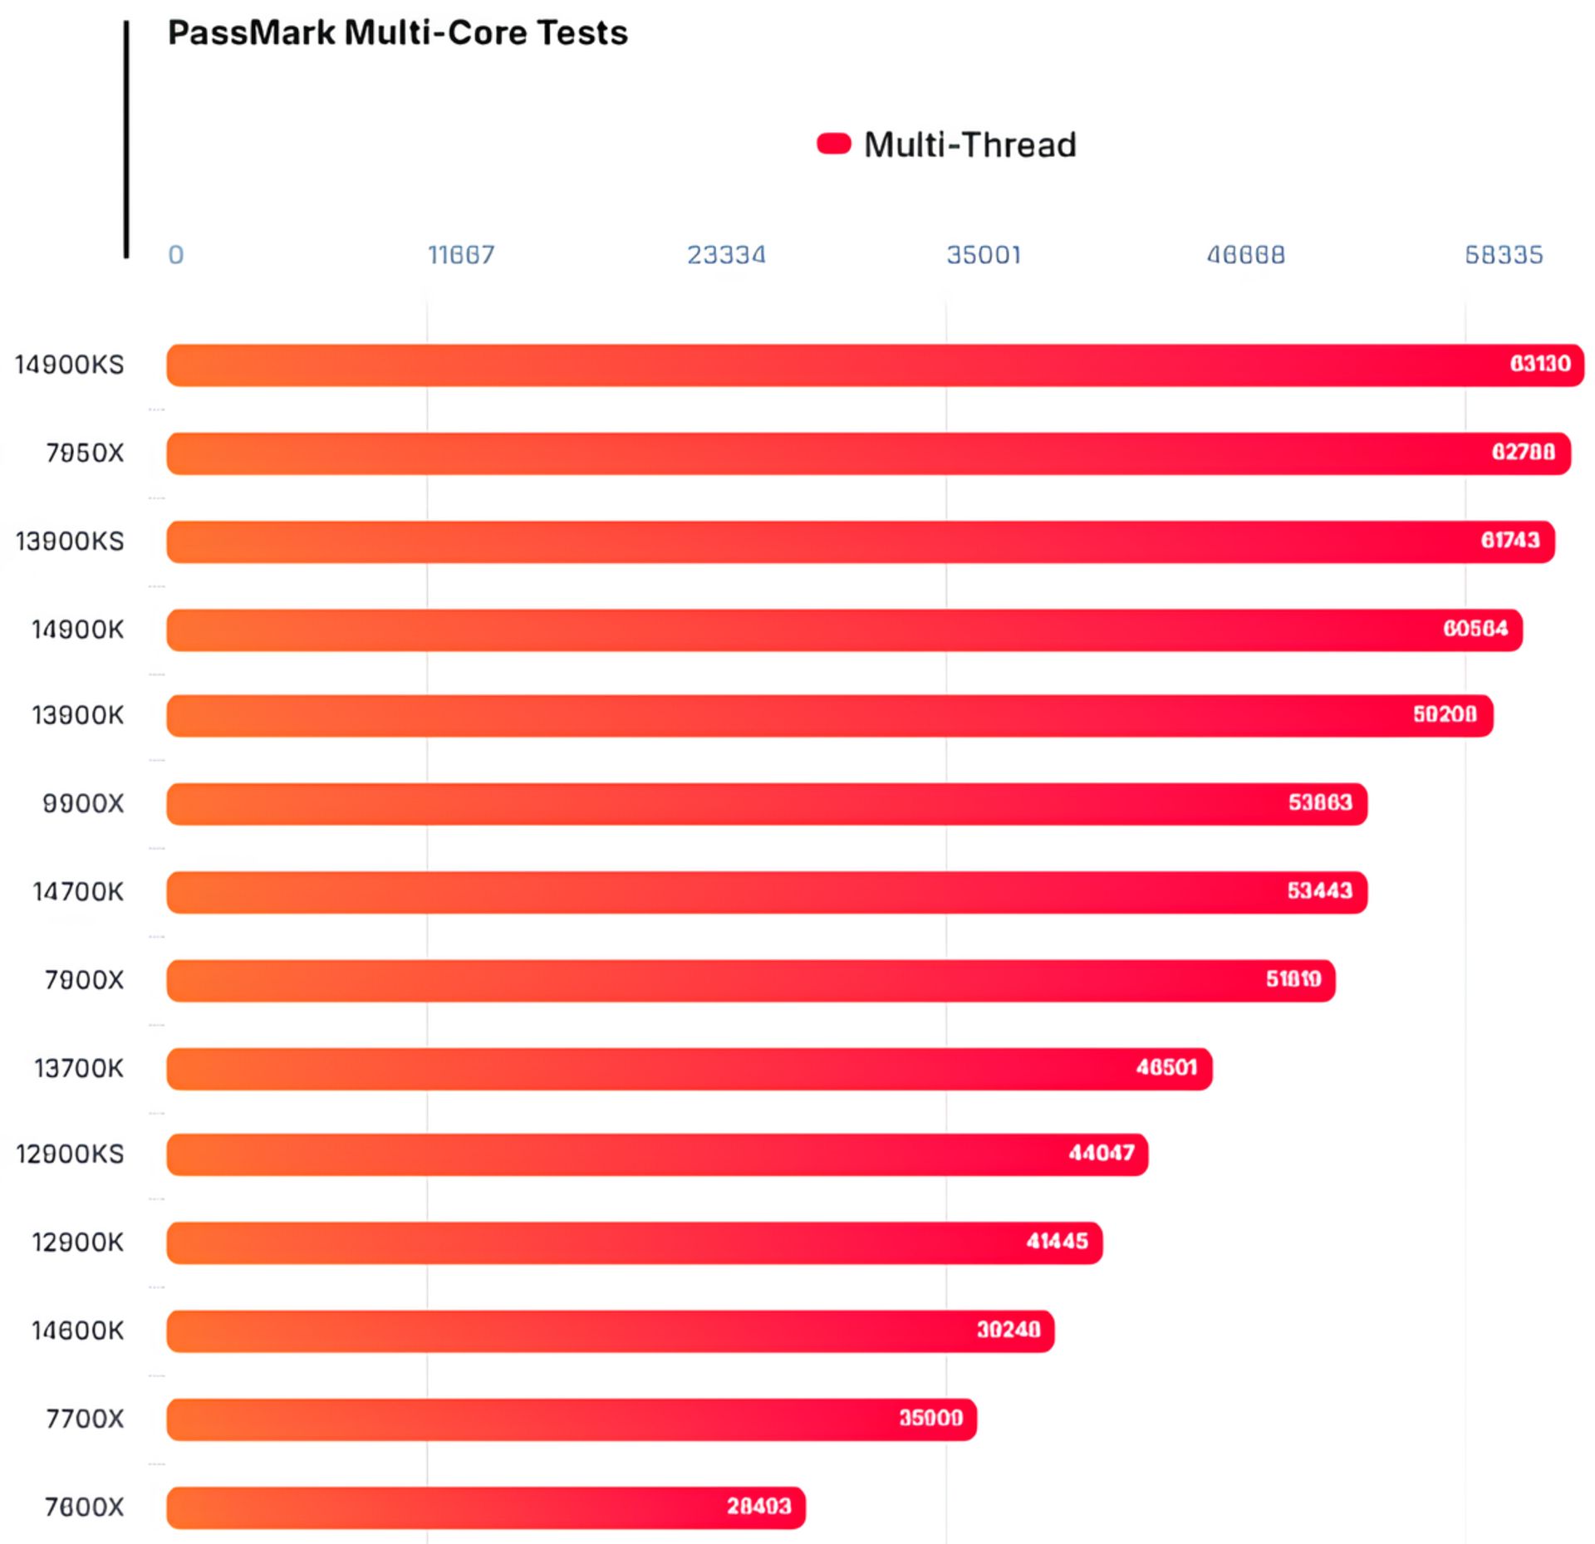Click the 7950X score value 62788
The image size is (1595, 1544).
coord(1523,453)
